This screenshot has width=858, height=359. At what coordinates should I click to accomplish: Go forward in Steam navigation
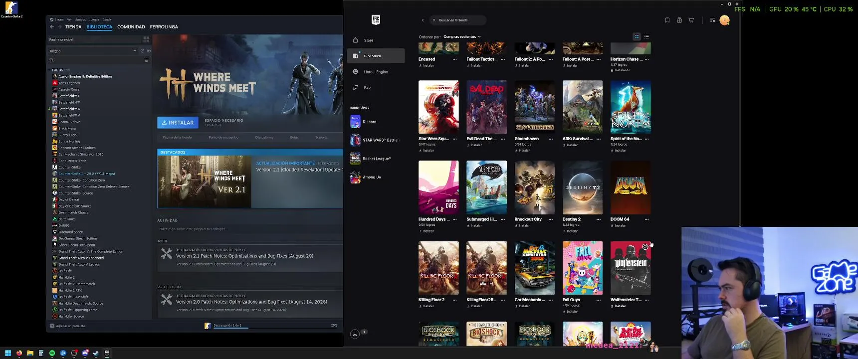(60, 27)
